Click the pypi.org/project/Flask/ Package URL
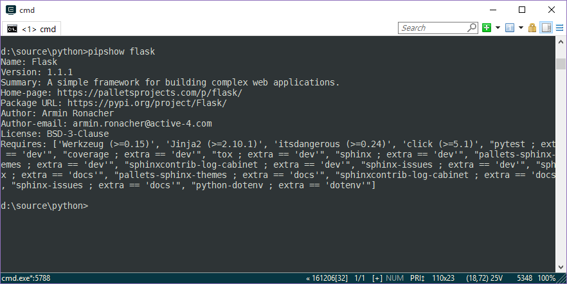This screenshot has width=567, height=284. (147, 103)
